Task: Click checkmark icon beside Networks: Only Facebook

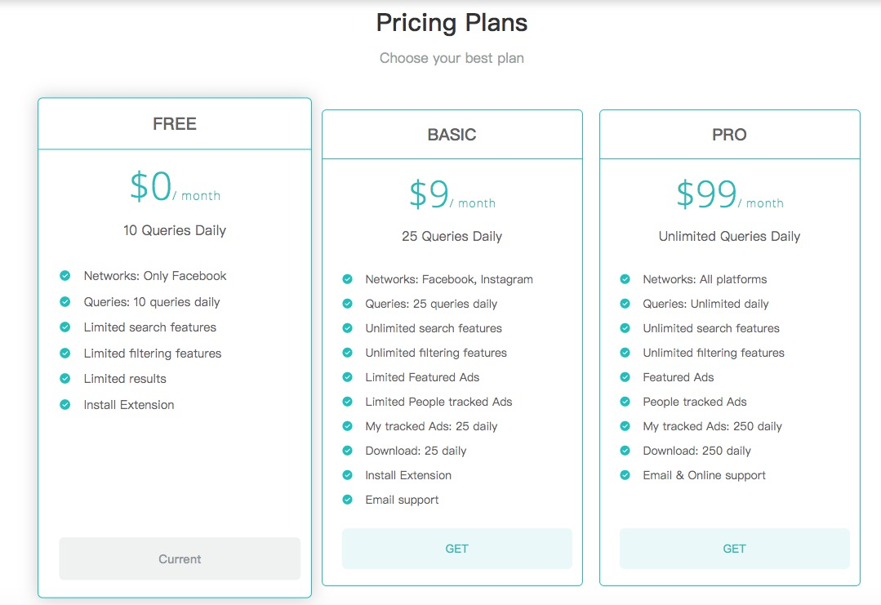Action: click(65, 276)
